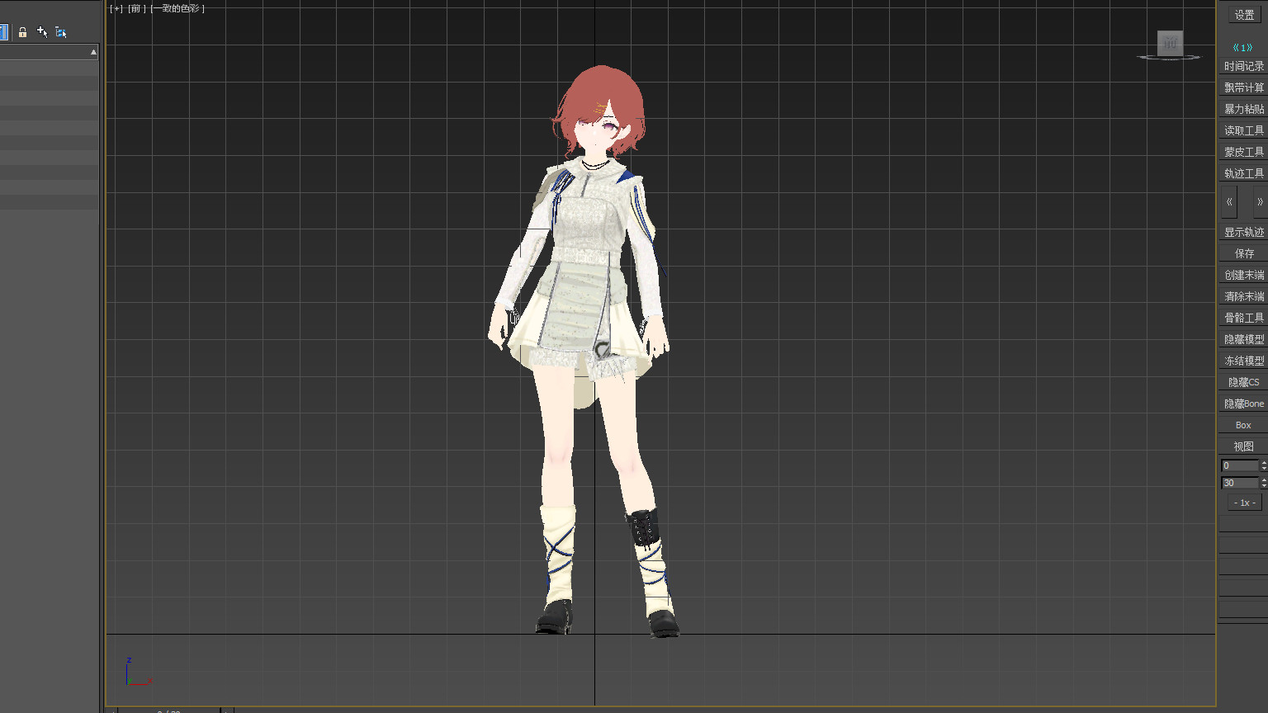
Task: Collapse the scene explorer header triangle
Action: coord(93,52)
